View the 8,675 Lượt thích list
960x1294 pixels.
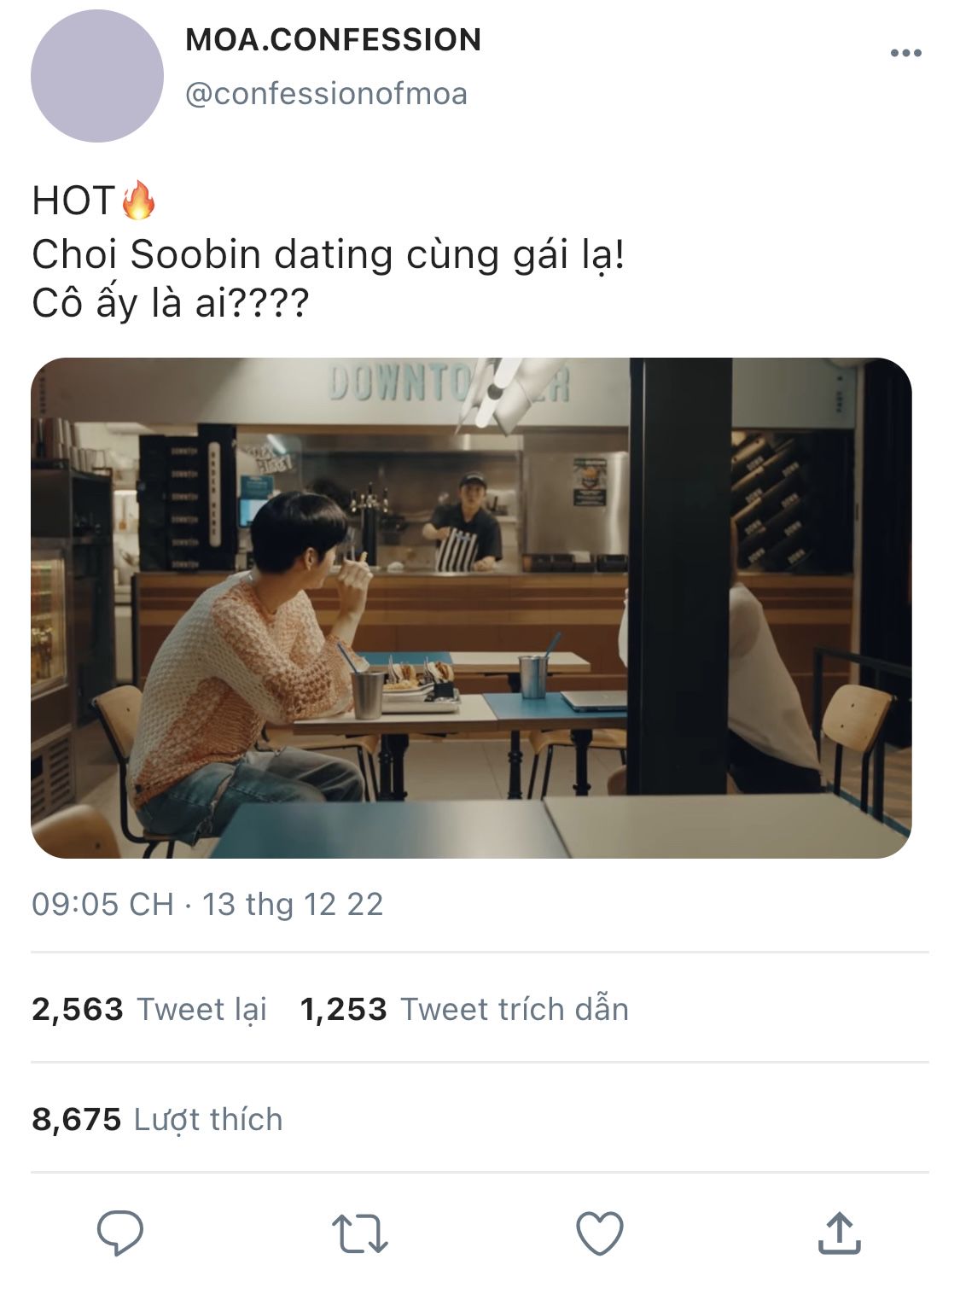(x=157, y=1119)
